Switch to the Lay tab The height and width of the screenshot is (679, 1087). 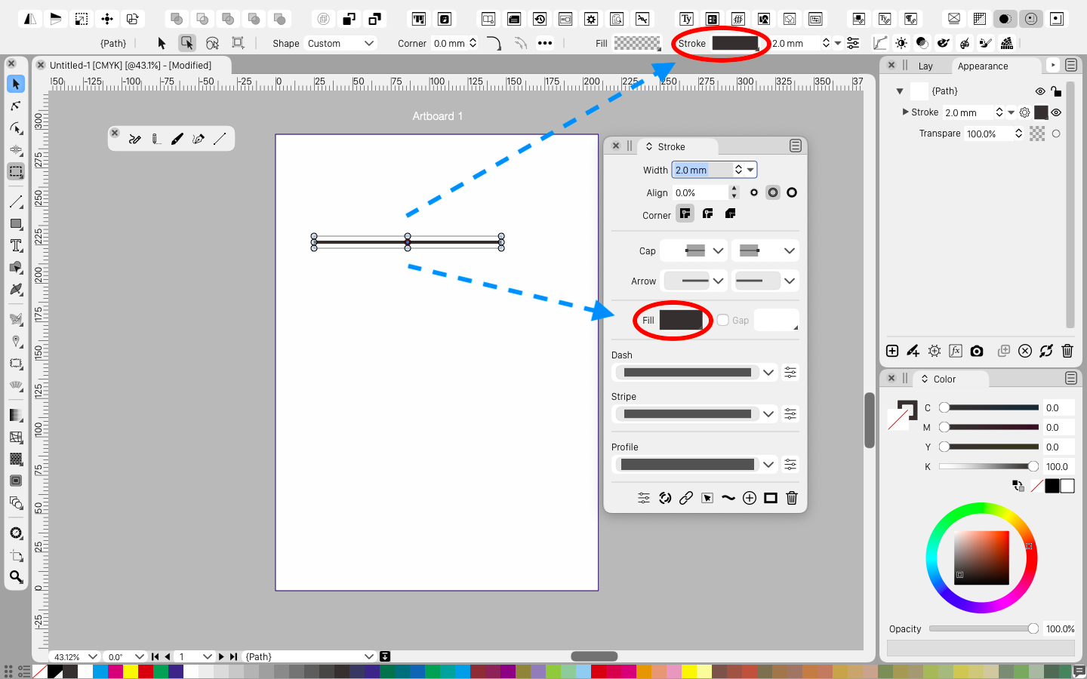pyautogui.click(x=925, y=66)
